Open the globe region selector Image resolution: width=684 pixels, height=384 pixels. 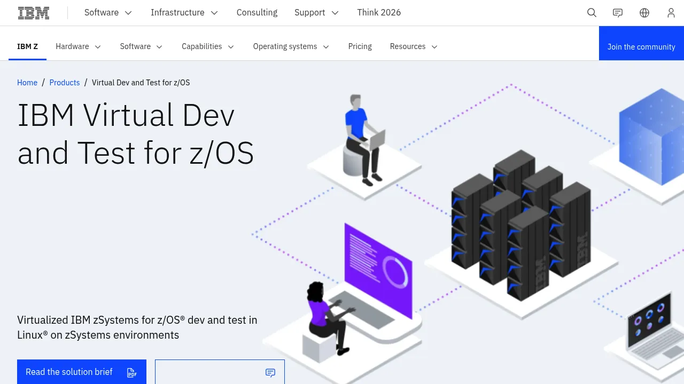644,13
